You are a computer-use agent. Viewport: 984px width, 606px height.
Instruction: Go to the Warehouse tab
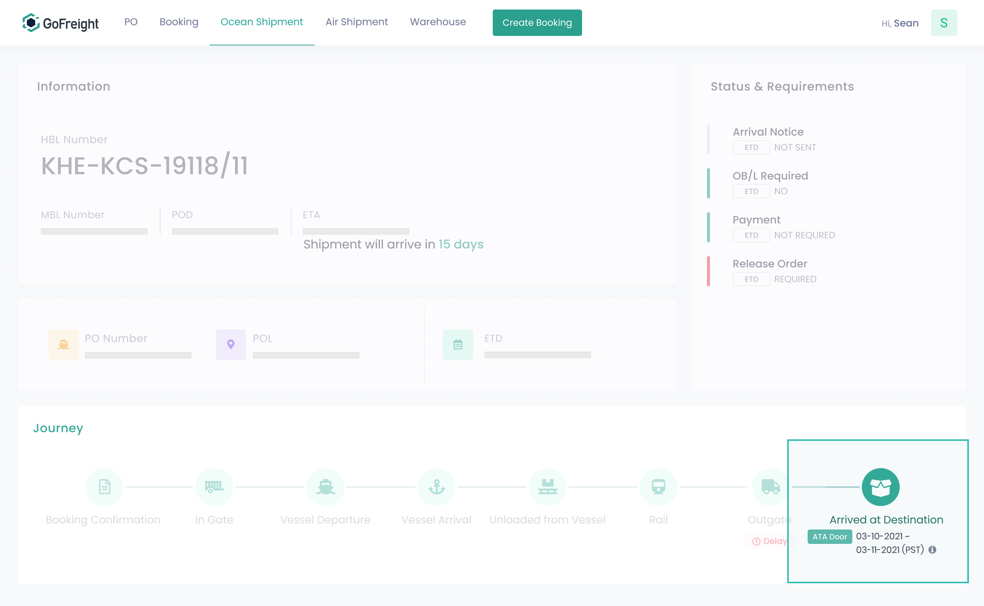pos(438,22)
